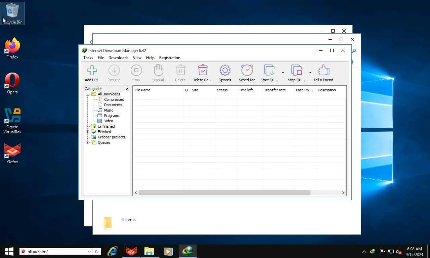
Task: Click the taskbar address field showing http://idm/
Action: (56, 251)
